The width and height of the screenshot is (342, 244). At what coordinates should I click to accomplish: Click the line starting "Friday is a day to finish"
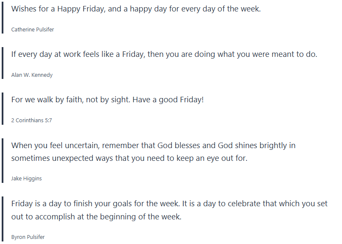[169, 204]
